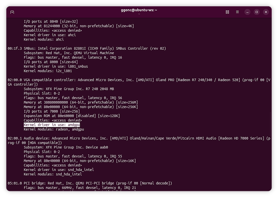
Task: Click 'Kernel driver in use: ahci'
Action: (x=50, y=35)
